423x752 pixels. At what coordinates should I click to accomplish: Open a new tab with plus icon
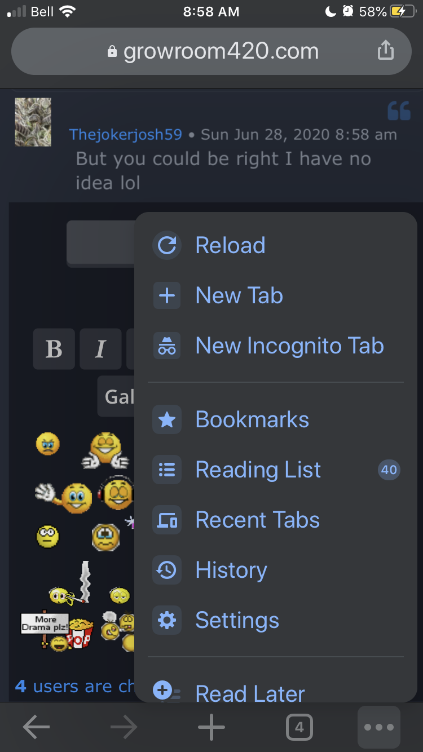[x=211, y=728]
